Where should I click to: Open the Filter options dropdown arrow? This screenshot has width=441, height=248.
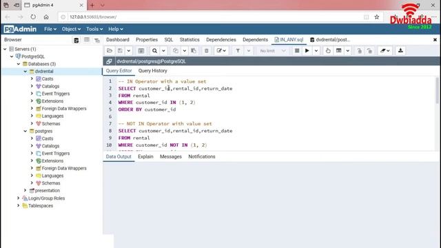pos(249,51)
